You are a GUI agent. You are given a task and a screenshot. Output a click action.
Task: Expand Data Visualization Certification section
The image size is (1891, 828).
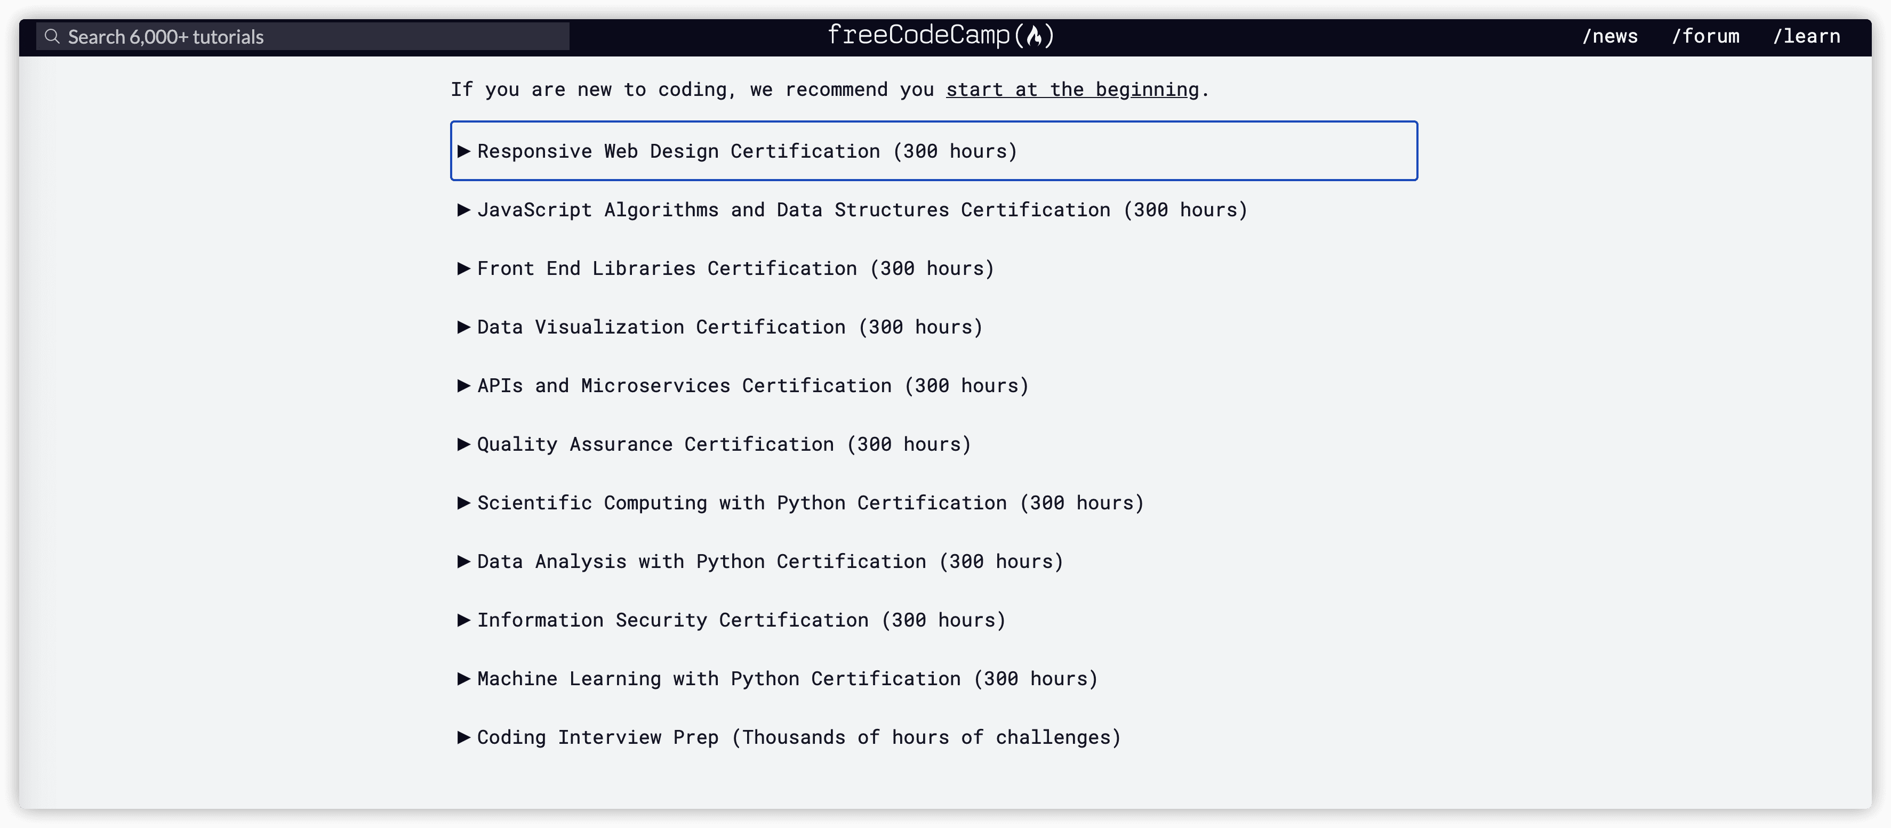[x=729, y=327]
